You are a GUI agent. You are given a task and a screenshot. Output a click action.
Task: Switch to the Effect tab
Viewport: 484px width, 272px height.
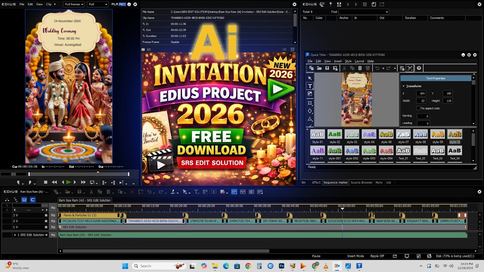point(316,182)
